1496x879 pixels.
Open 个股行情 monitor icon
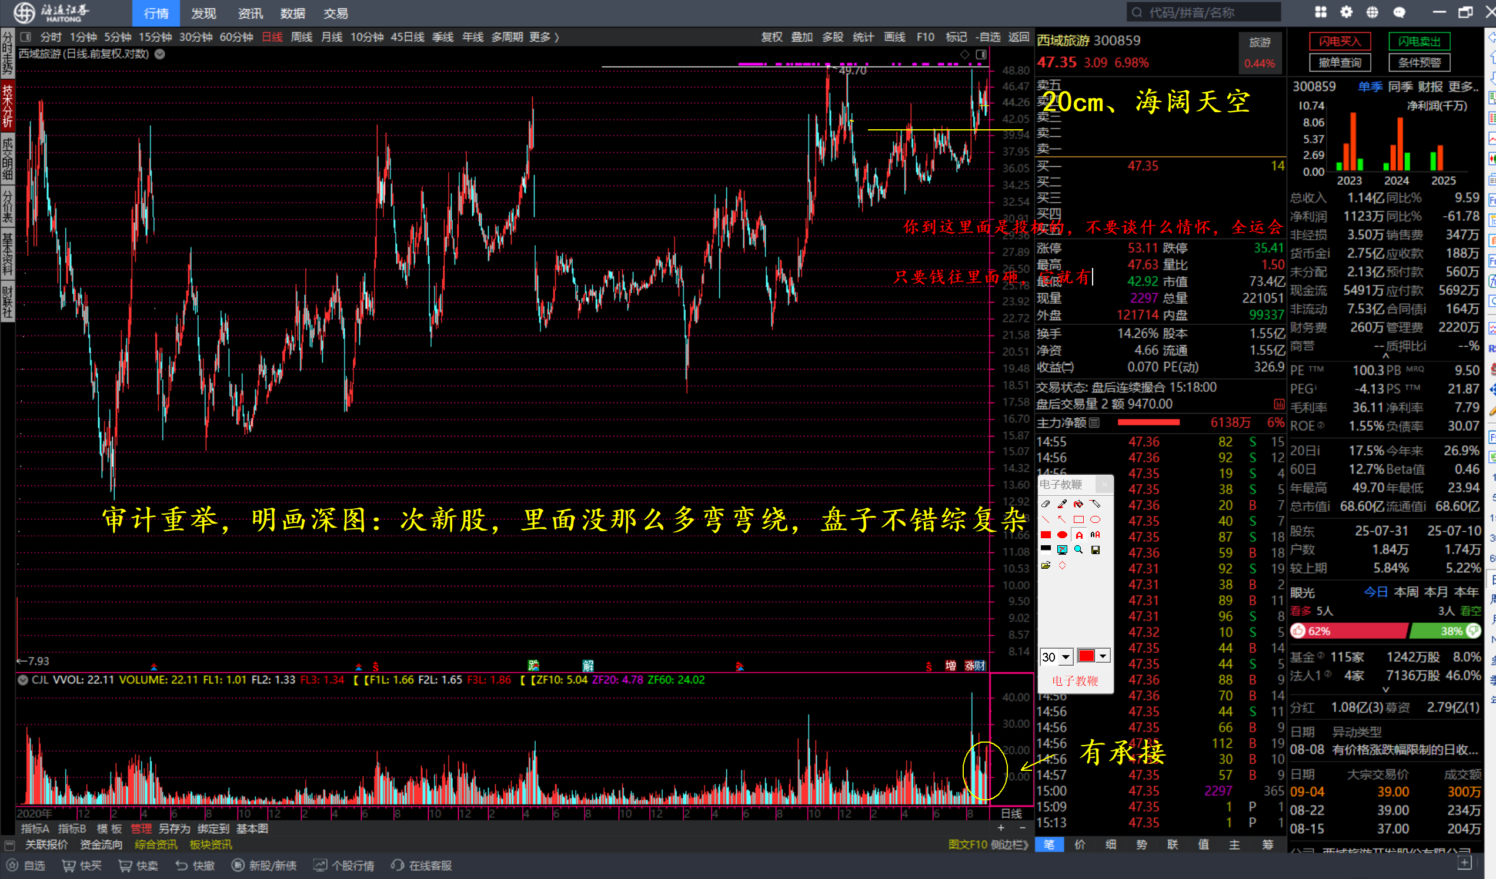(320, 866)
